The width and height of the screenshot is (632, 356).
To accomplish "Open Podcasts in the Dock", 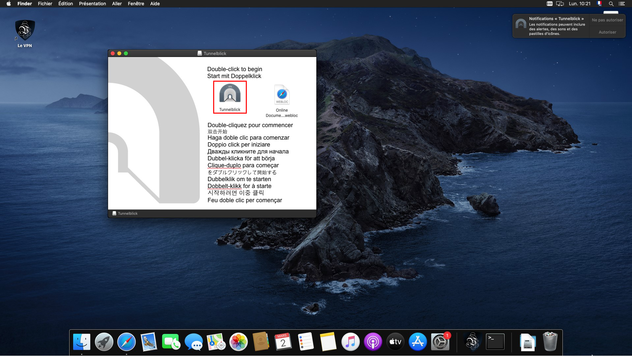I will [373, 342].
